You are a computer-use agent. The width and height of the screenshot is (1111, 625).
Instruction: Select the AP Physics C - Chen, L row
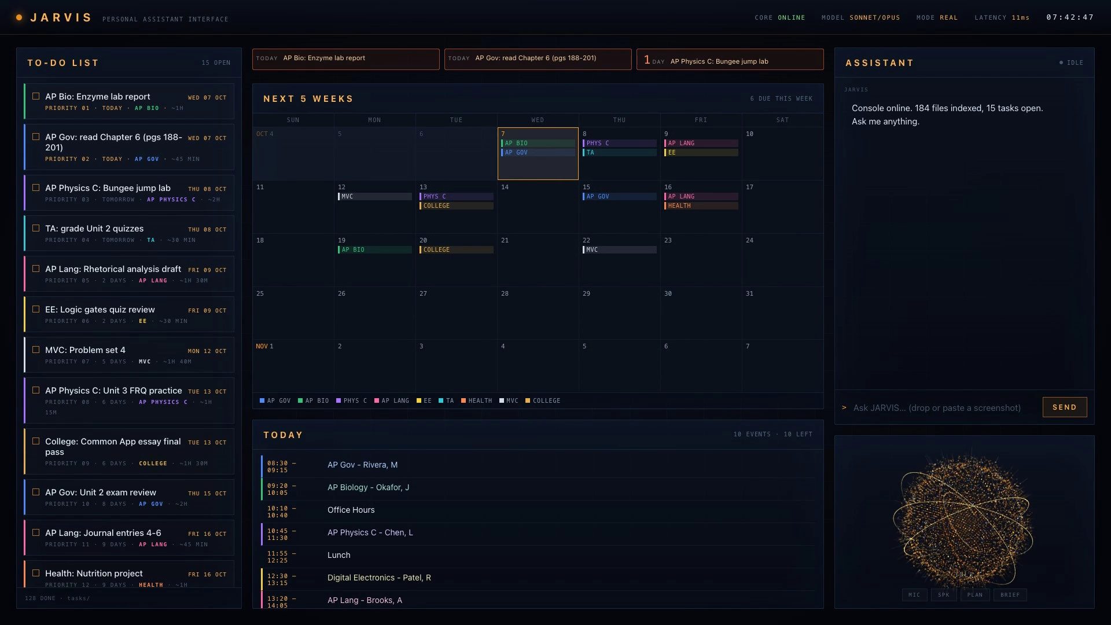click(x=538, y=533)
